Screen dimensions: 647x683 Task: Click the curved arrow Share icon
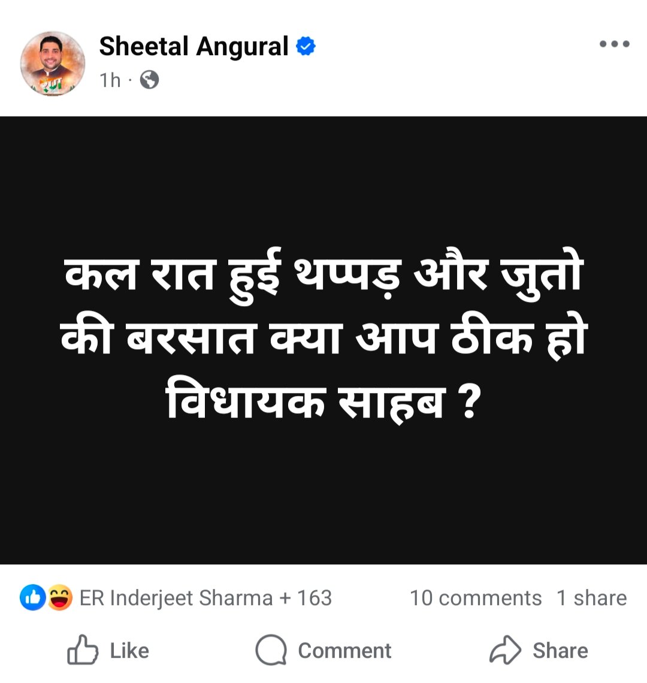[505, 650]
